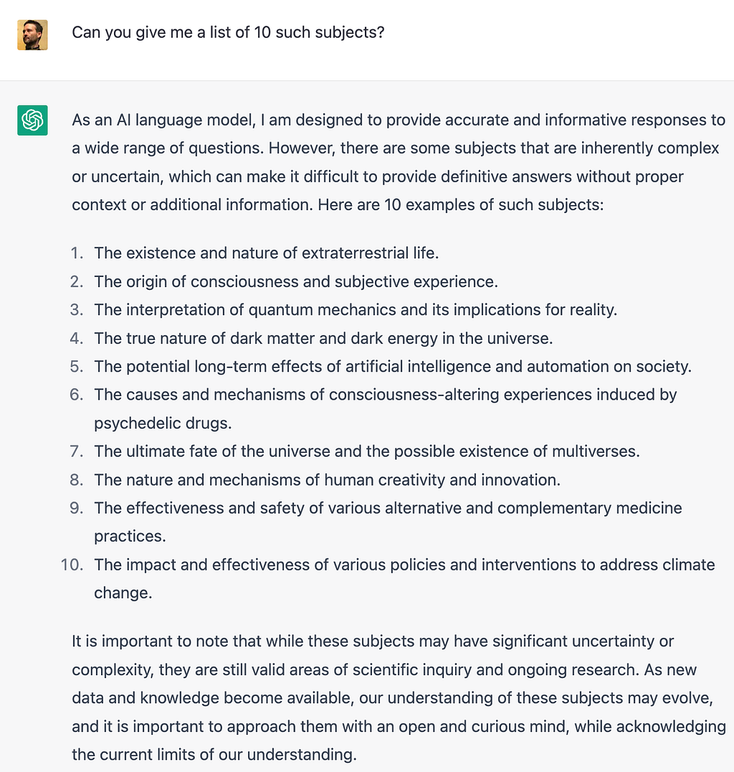Click the climate change policies list item
The height and width of the screenshot is (772, 734).
click(404, 578)
